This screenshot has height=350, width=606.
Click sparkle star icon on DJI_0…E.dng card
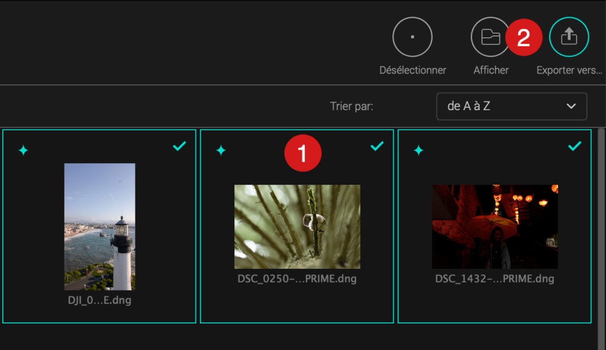pyautogui.click(x=23, y=150)
